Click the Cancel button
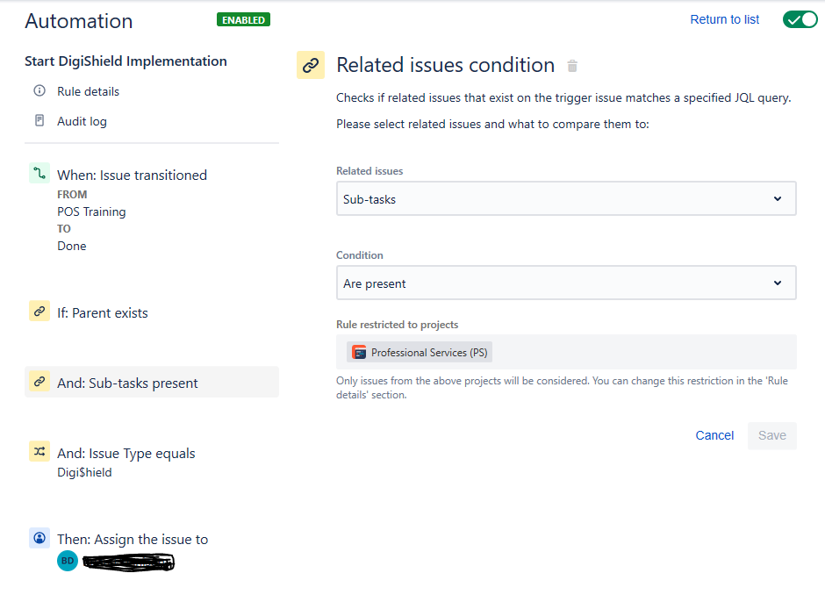825x602 pixels. click(x=714, y=436)
